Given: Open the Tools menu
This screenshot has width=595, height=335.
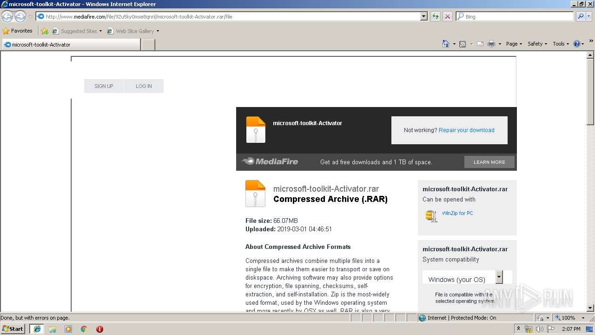Looking at the screenshot, I should [x=561, y=44].
